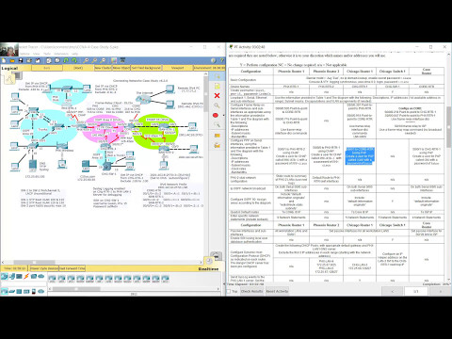This screenshot has width=452, height=339.
Task: Select the Connections lightning bolt category
Action: coord(26,277)
